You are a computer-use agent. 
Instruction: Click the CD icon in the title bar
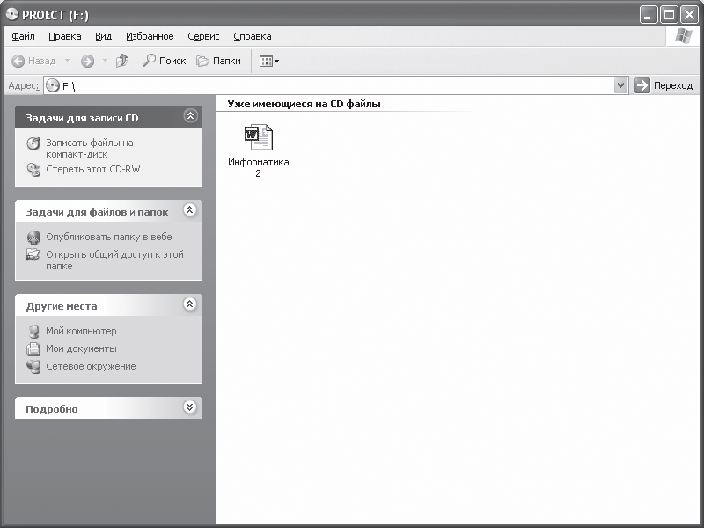[x=12, y=14]
